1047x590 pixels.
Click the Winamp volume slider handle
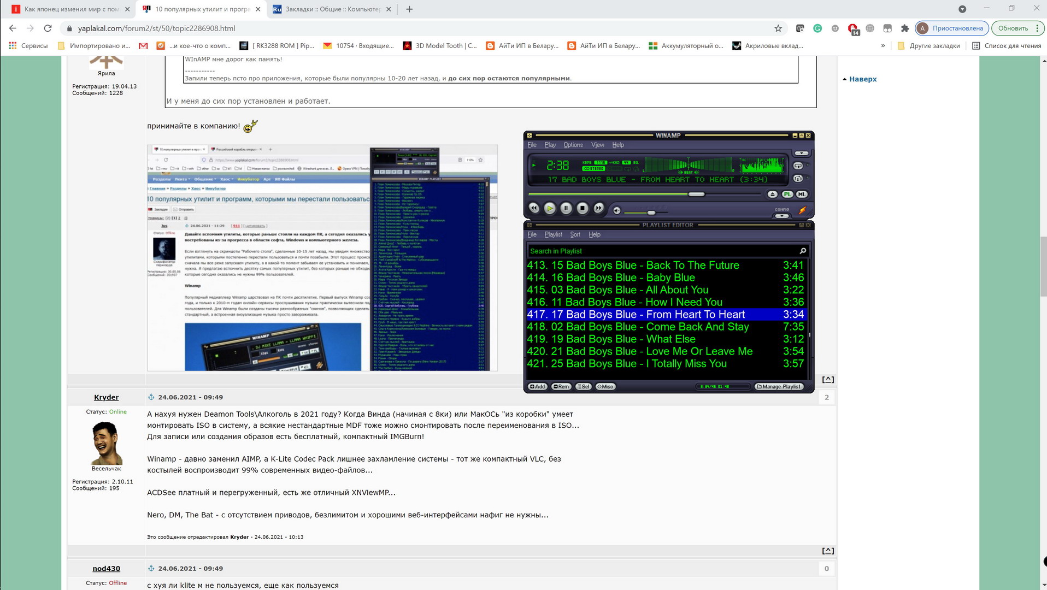pyautogui.click(x=651, y=212)
